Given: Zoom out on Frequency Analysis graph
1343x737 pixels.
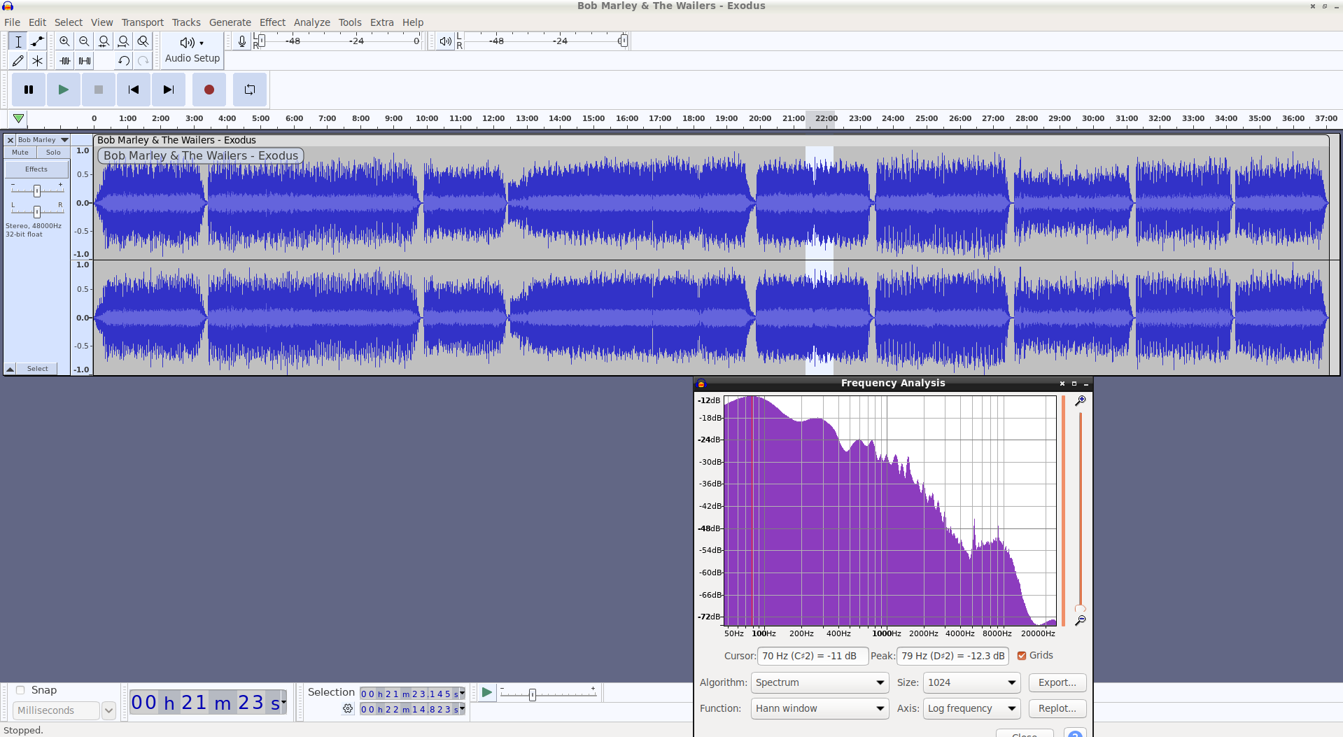Looking at the screenshot, I should pyautogui.click(x=1081, y=620).
